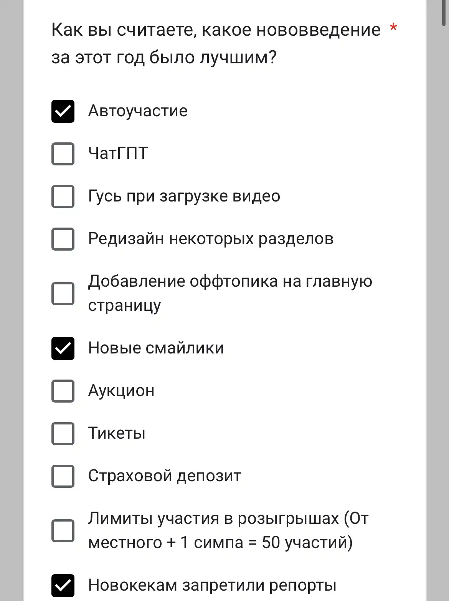Tick the Аукцион checkbox
Image resolution: width=449 pixels, height=601 pixels.
point(63,391)
